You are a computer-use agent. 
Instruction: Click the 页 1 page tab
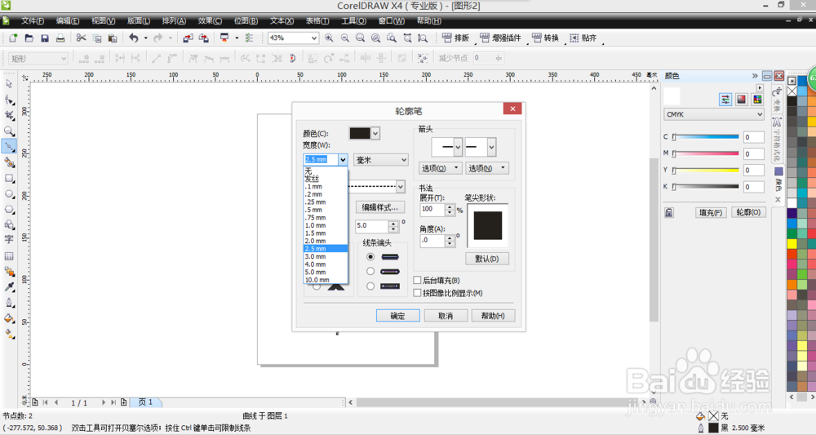coord(145,402)
